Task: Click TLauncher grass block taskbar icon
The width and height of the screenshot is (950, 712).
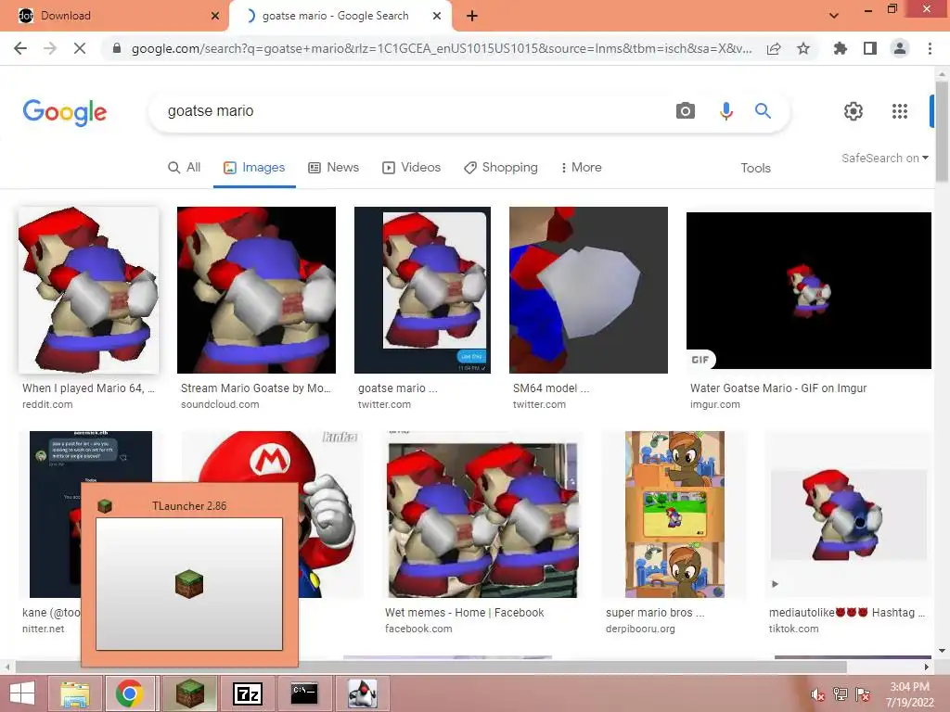Action: point(189,693)
